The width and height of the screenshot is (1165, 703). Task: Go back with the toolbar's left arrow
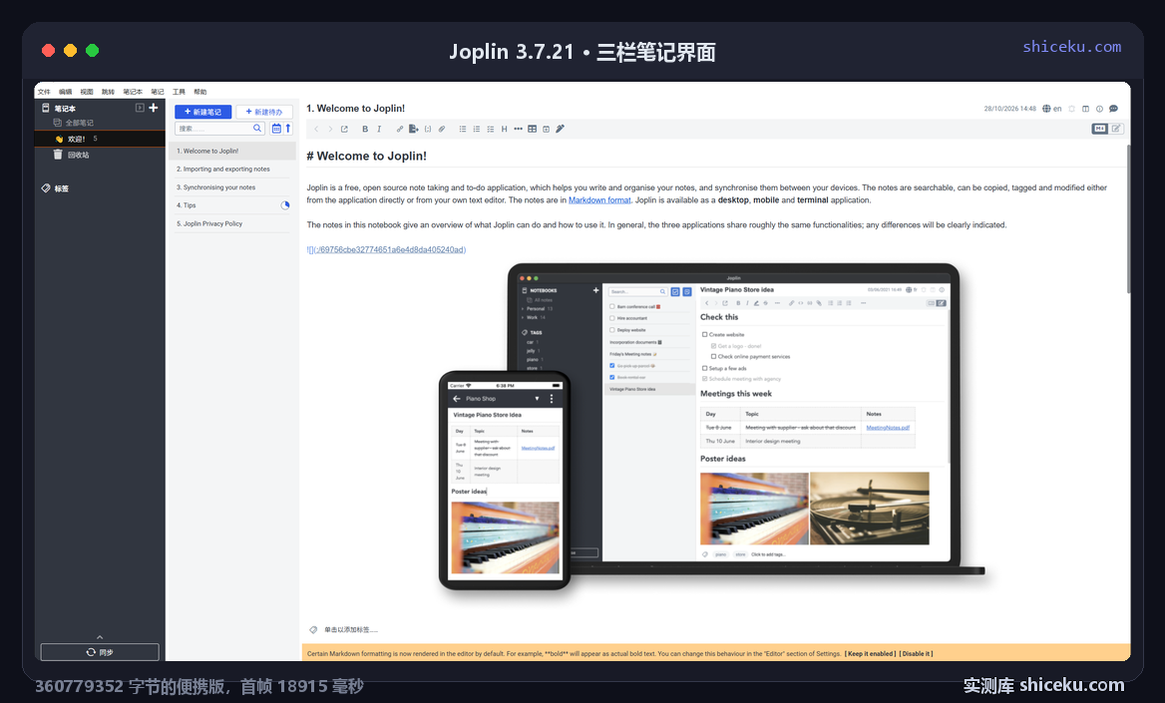316,130
